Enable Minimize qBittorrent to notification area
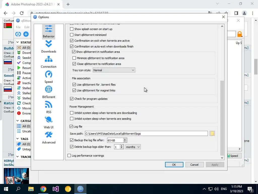The width and height of the screenshot is (258, 194). pyautogui.click(x=74, y=58)
